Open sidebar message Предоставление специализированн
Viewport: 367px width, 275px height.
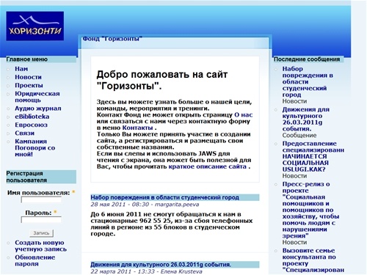[313, 157]
